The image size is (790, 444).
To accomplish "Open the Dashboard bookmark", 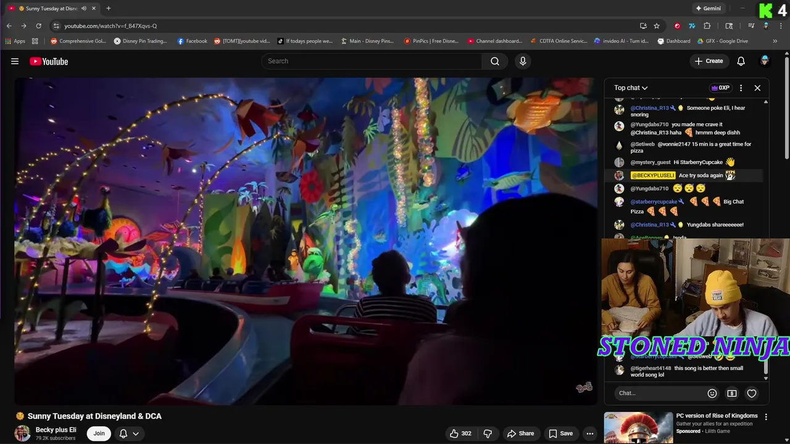I will 674,41.
